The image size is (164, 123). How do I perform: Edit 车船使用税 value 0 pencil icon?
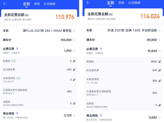pos(74,80)
